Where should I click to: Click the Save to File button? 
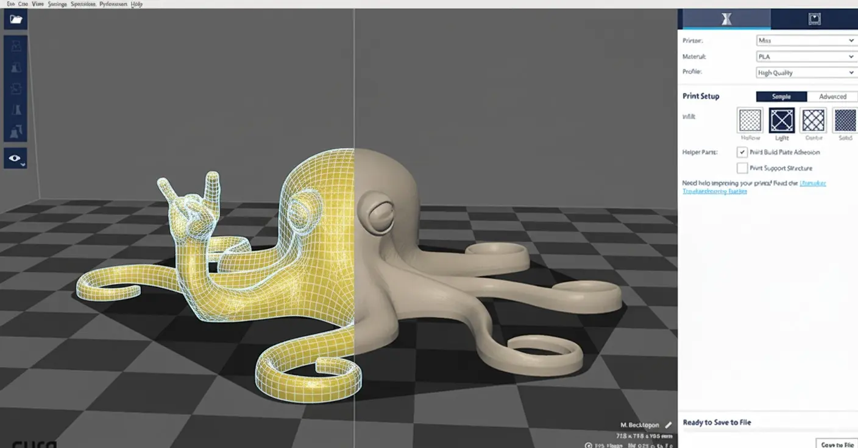[x=837, y=444]
